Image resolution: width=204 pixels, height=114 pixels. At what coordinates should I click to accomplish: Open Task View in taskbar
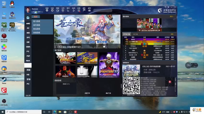tap(49, 112)
